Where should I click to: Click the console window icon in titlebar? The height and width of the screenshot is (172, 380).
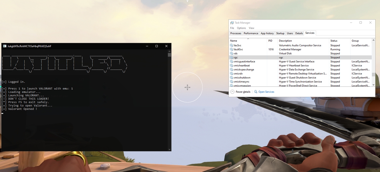pos(4,46)
